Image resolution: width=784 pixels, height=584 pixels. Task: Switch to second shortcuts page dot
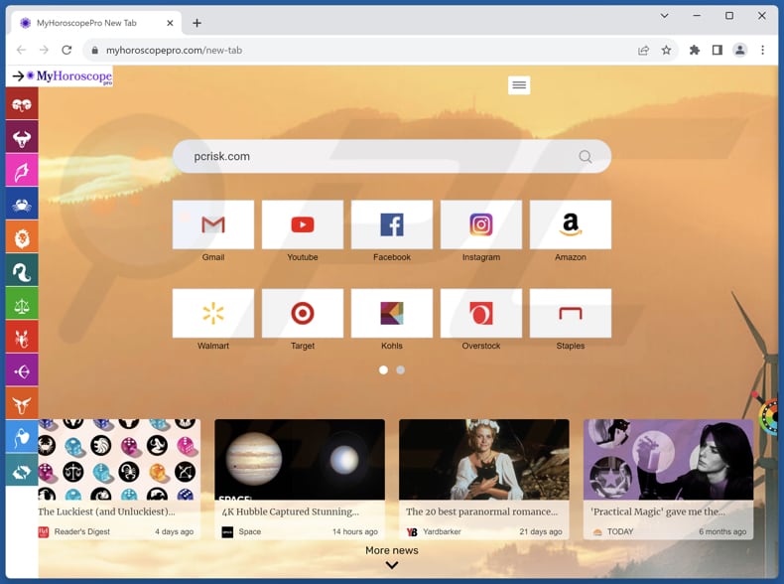click(401, 369)
